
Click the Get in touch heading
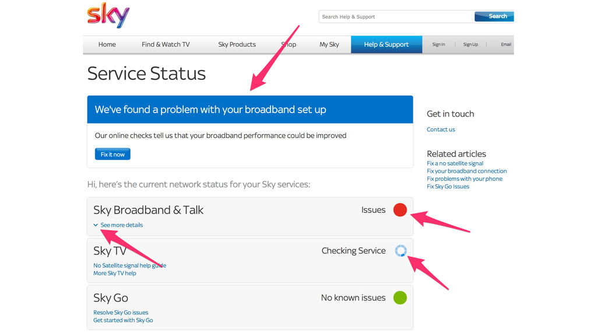[451, 114]
